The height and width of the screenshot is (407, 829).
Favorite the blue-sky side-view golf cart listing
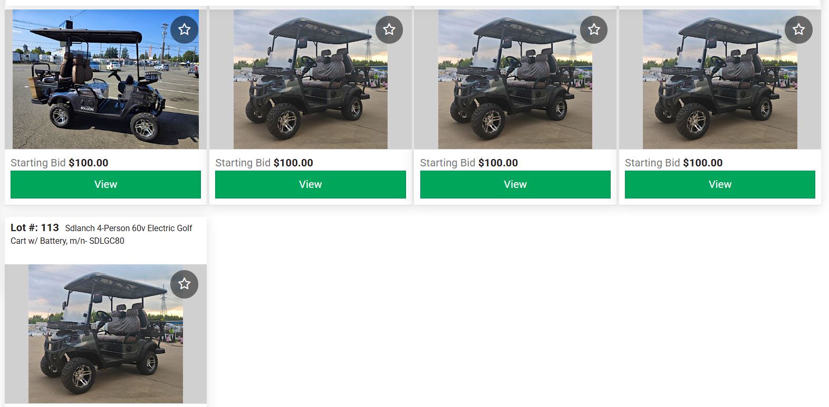click(x=184, y=29)
